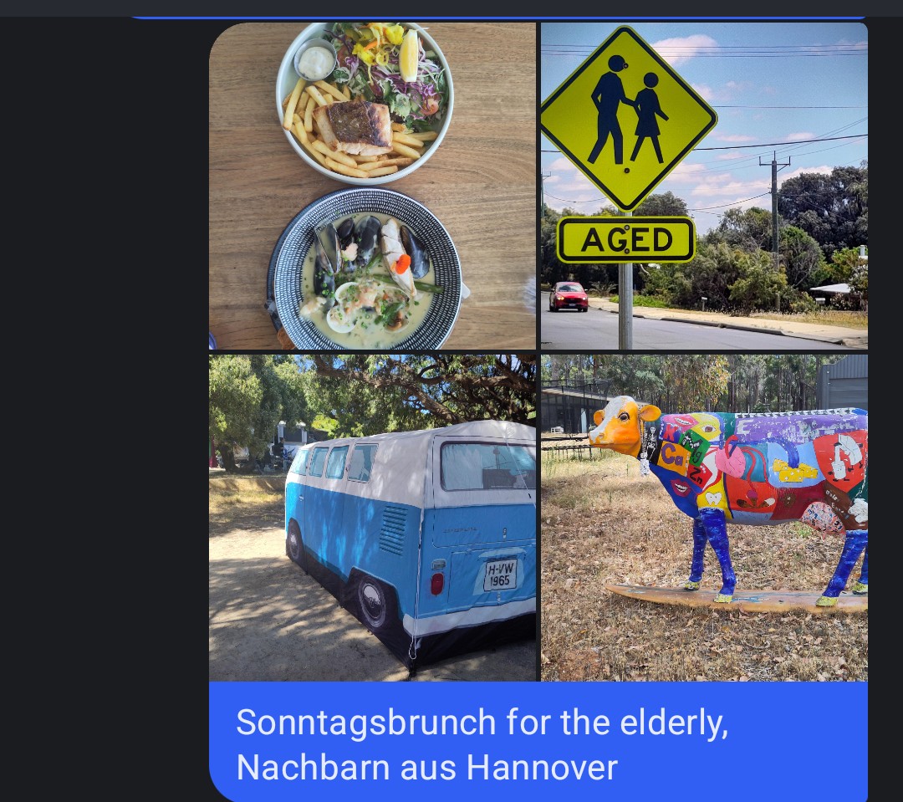The width and height of the screenshot is (903, 802).
Task: Open the blue VW bus tent photo
Action: pos(372,518)
